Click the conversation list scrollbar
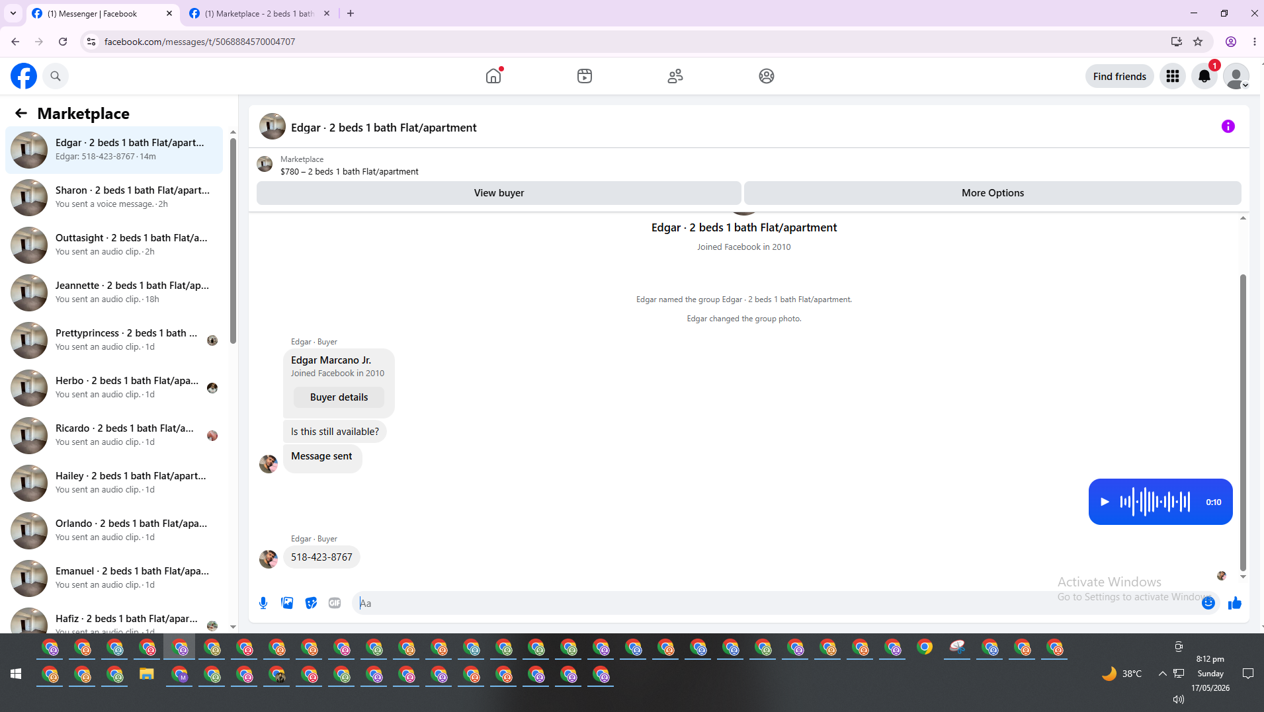 tap(233, 241)
